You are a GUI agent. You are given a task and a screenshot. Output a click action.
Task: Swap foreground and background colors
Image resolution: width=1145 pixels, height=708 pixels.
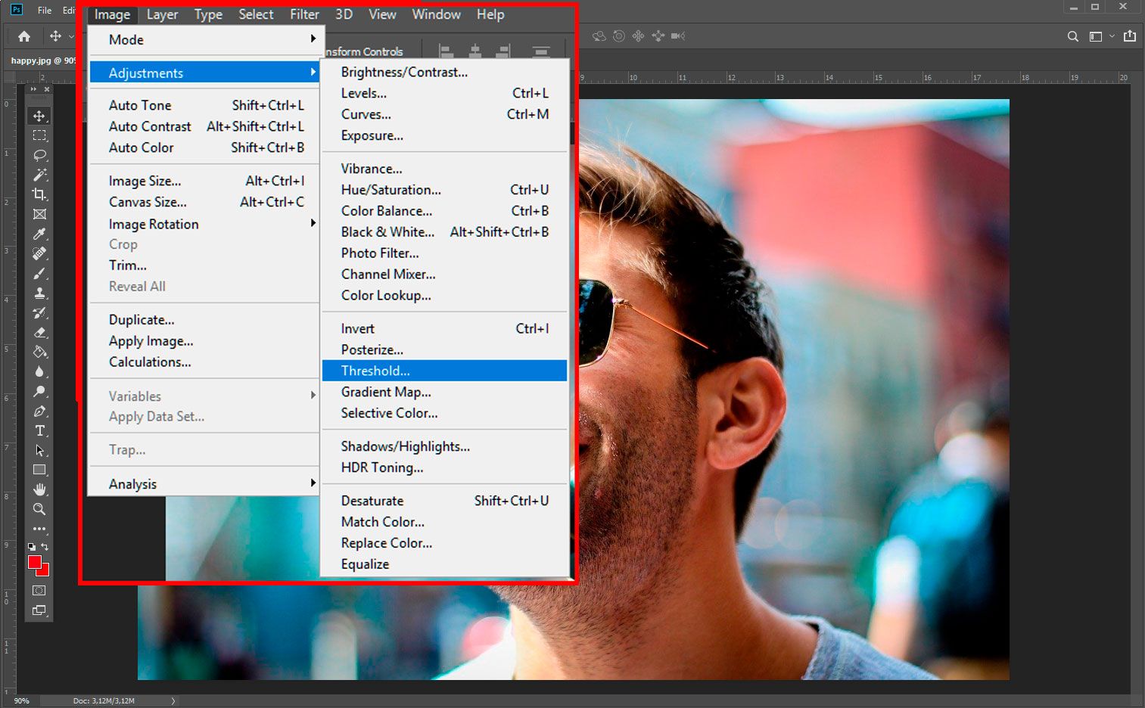pos(45,546)
